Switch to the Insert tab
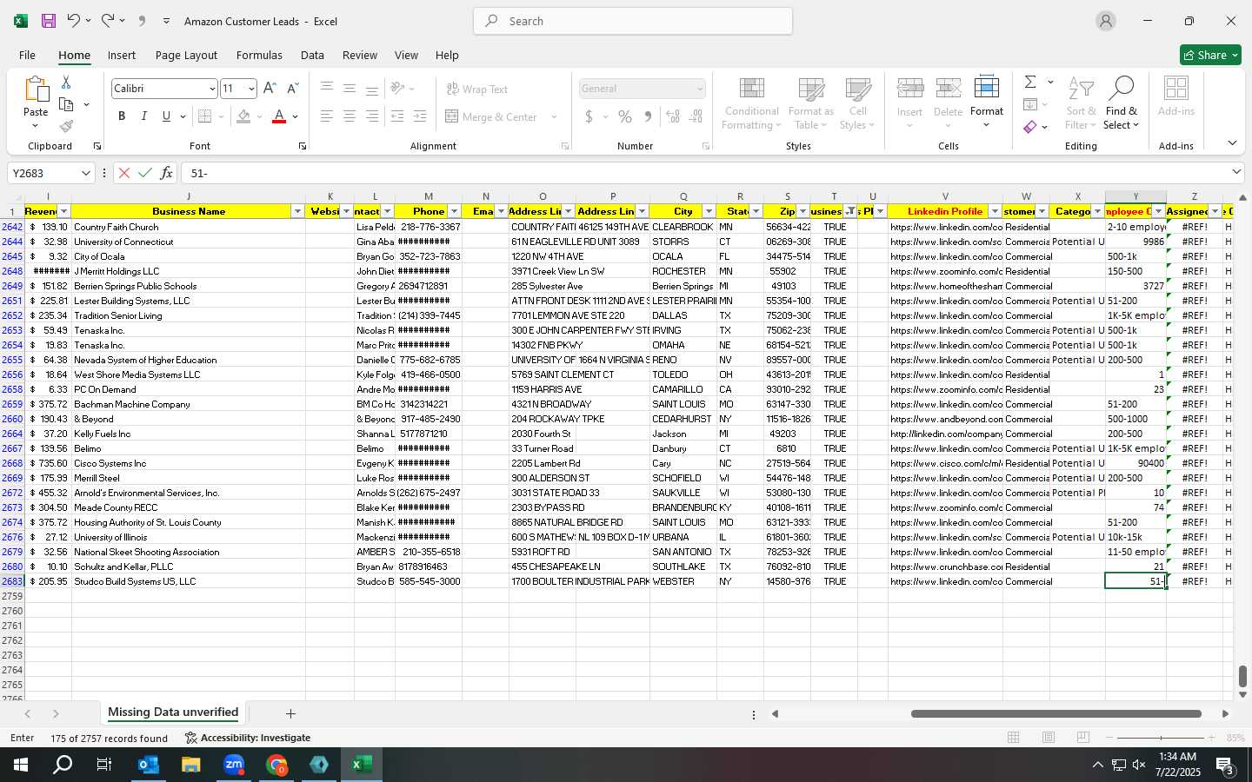The height and width of the screenshot is (782, 1252). click(x=122, y=55)
